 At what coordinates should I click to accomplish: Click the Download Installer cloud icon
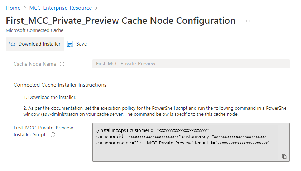click(12, 44)
